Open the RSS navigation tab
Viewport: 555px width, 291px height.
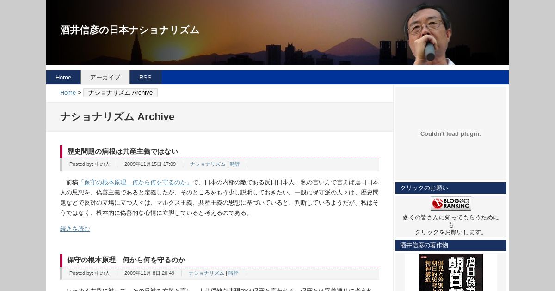pyautogui.click(x=145, y=77)
